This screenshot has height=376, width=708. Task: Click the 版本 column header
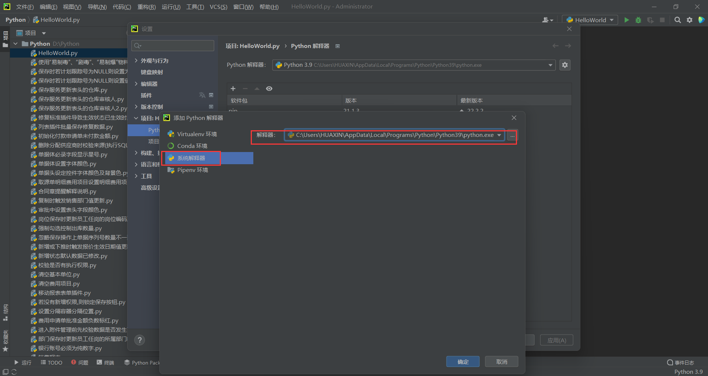coord(399,100)
